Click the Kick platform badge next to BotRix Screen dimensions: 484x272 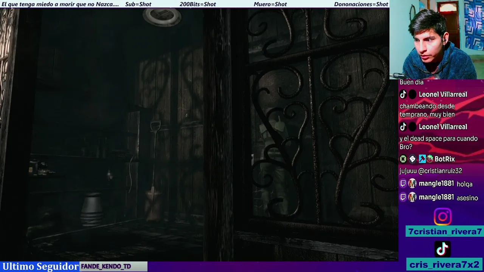pyautogui.click(x=403, y=159)
